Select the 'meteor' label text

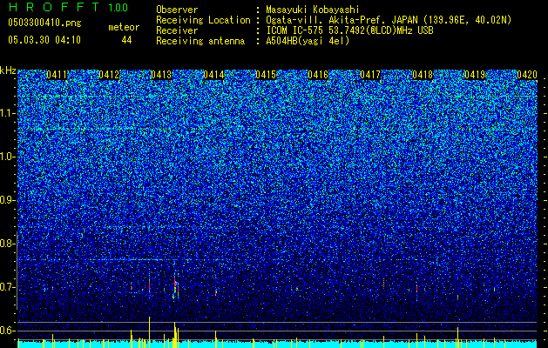[124, 27]
